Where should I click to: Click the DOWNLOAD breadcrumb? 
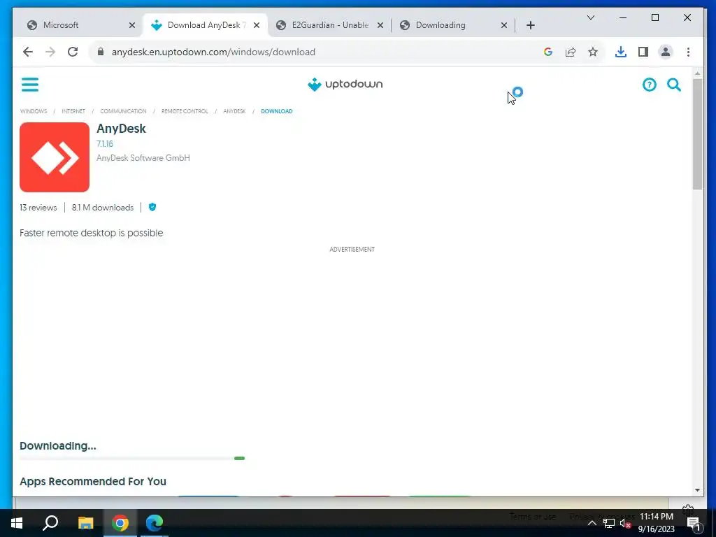277,111
